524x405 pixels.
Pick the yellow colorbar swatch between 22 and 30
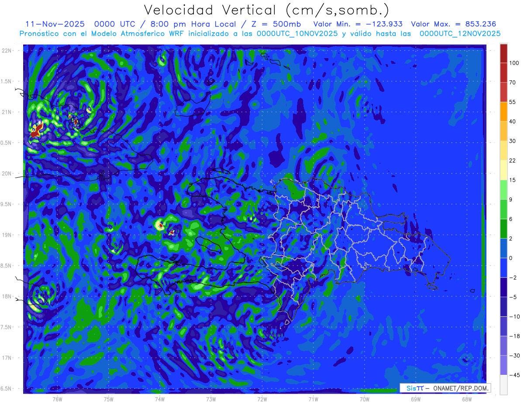pos(503,150)
